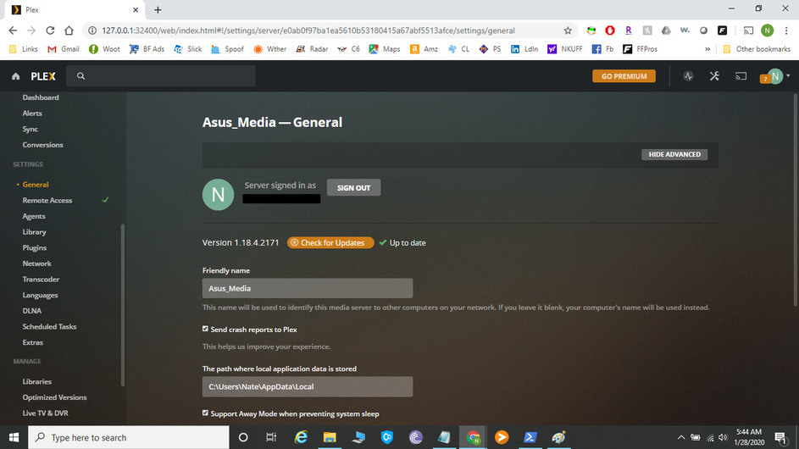Image resolution: width=799 pixels, height=449 pixels.
Task: Open Sync in the sidebar
Action: (30, 129)
